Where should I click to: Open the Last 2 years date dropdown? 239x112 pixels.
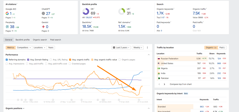tap(121, 48)
